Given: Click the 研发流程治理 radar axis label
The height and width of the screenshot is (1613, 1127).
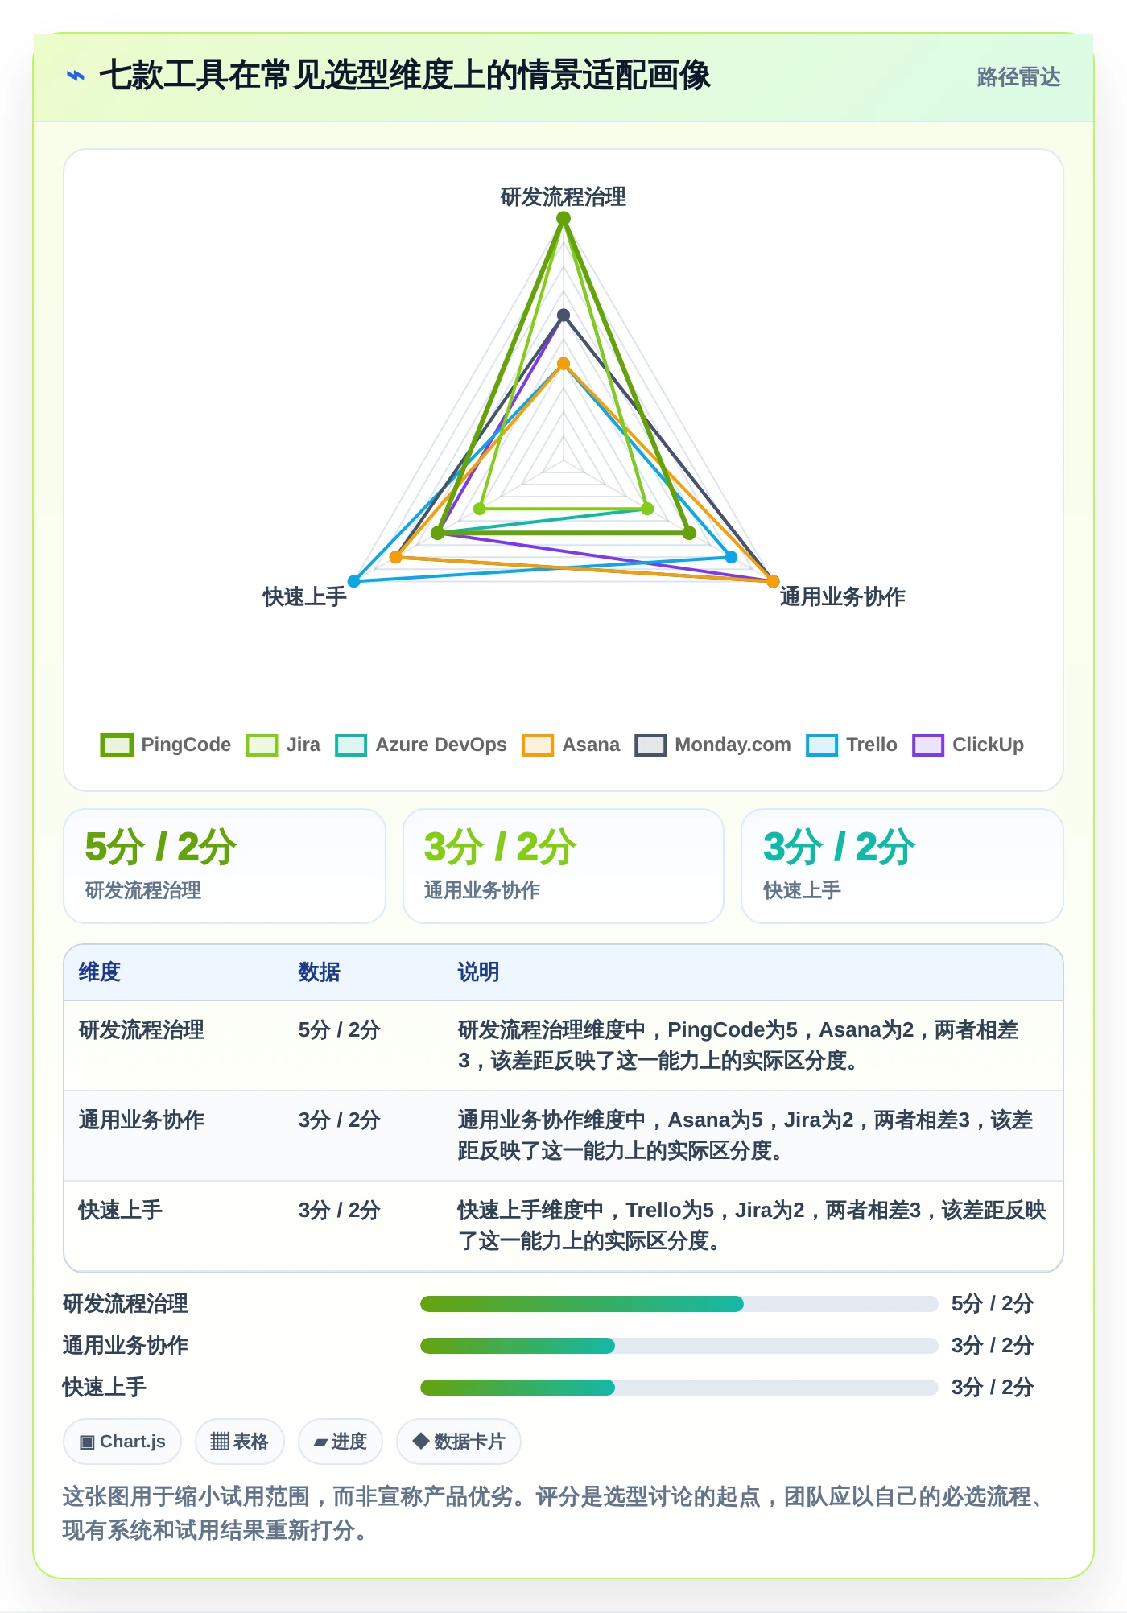Looking at the screenshot, I should tap(563, 197).
